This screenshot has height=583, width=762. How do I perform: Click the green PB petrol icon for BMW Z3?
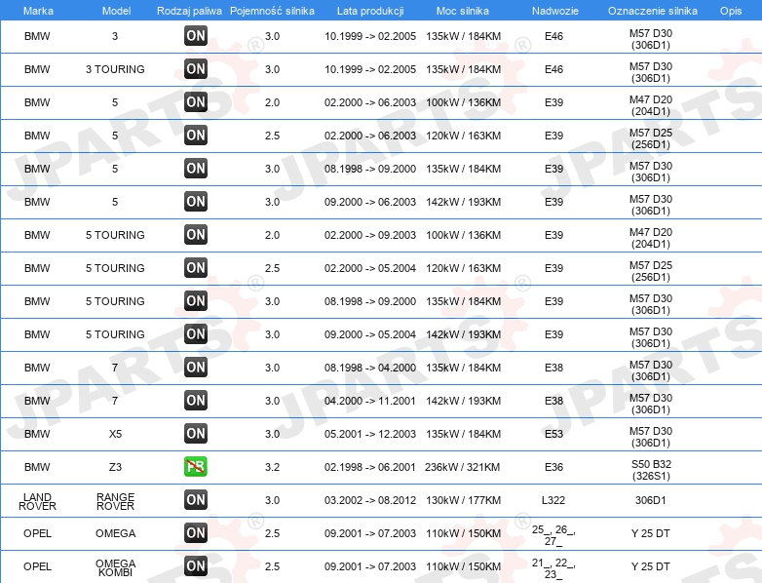click(196, 467)
